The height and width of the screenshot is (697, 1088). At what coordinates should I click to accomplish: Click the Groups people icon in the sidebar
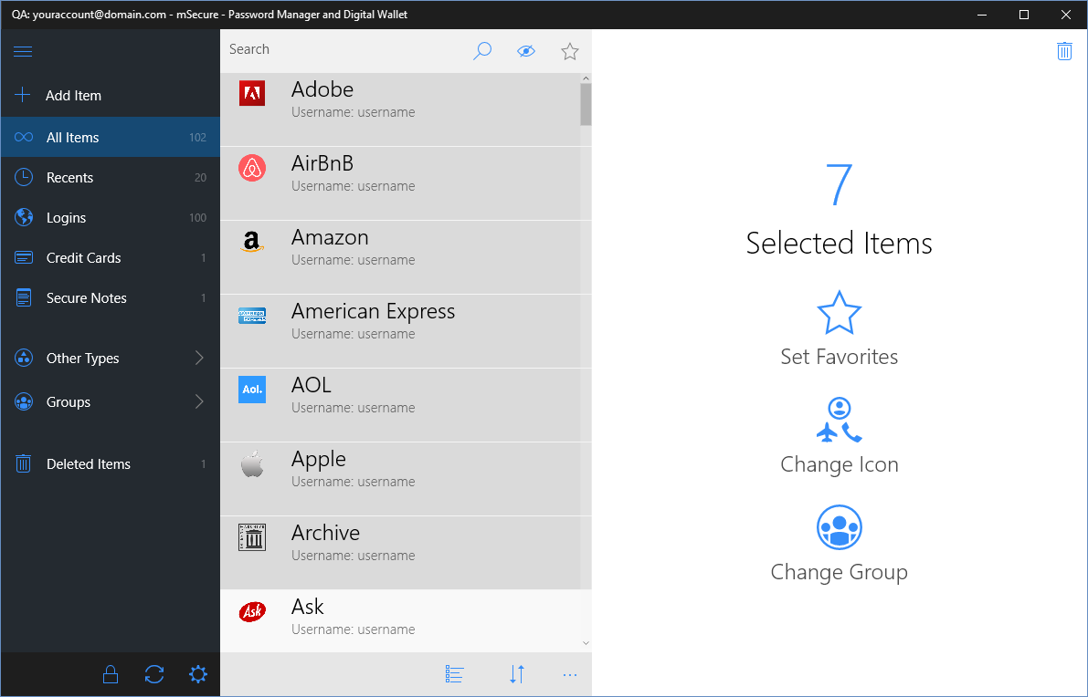click(24, 401)
